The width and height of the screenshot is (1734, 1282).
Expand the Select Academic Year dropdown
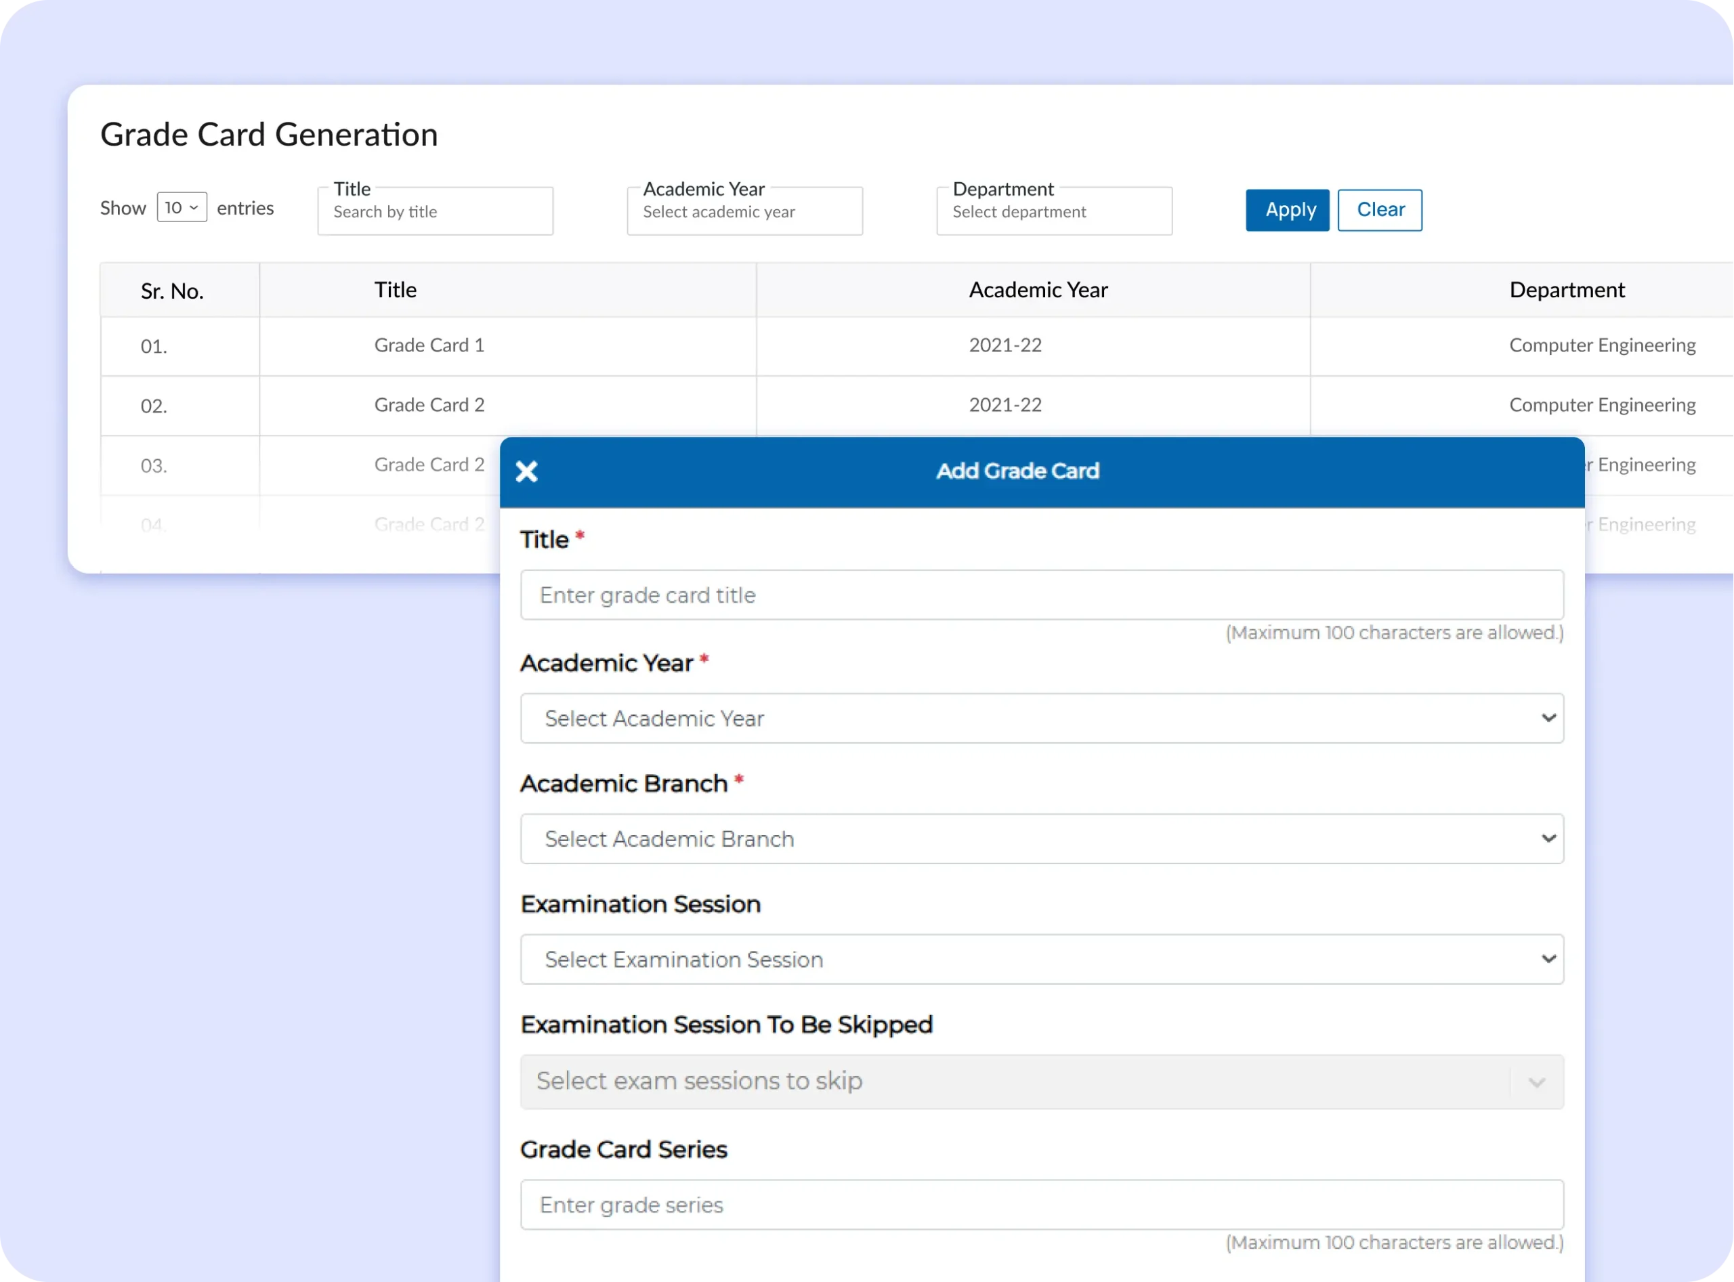(x=1041, y=719)
